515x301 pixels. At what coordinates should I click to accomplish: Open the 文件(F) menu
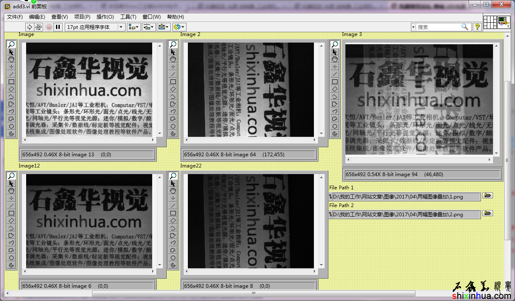(x=15, y=17)
